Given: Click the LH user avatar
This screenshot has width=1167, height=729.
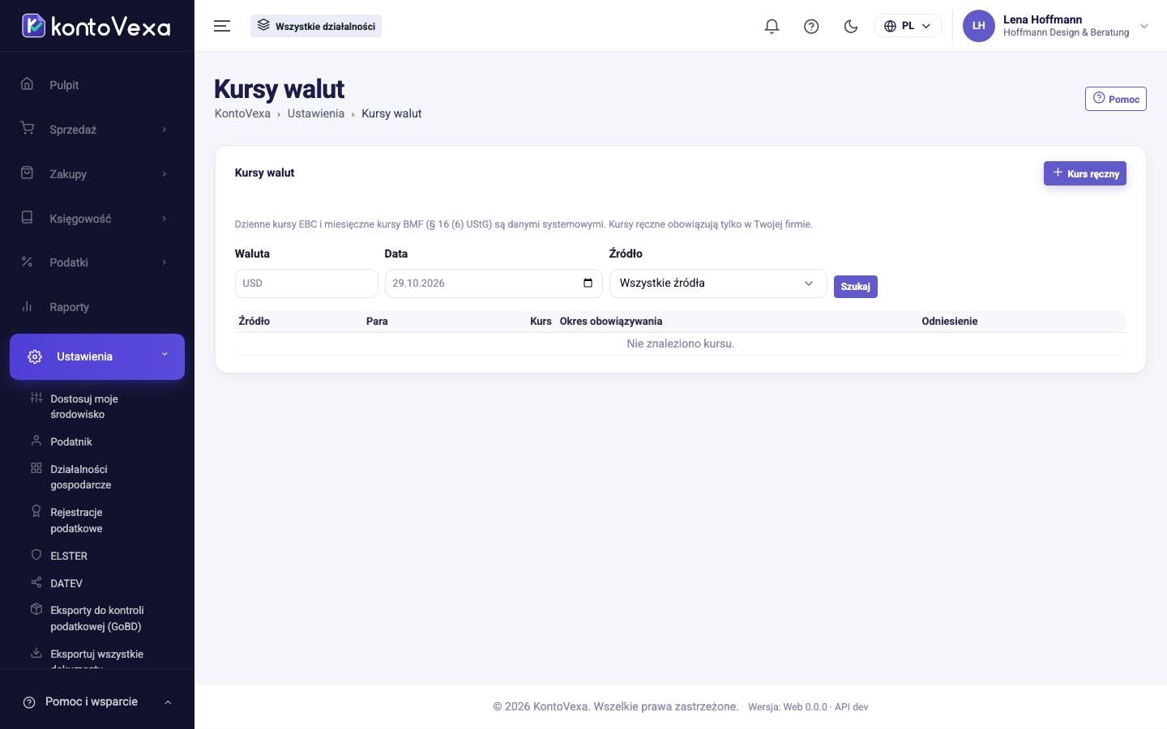Looking at the screenshot, I should point(978,26).
